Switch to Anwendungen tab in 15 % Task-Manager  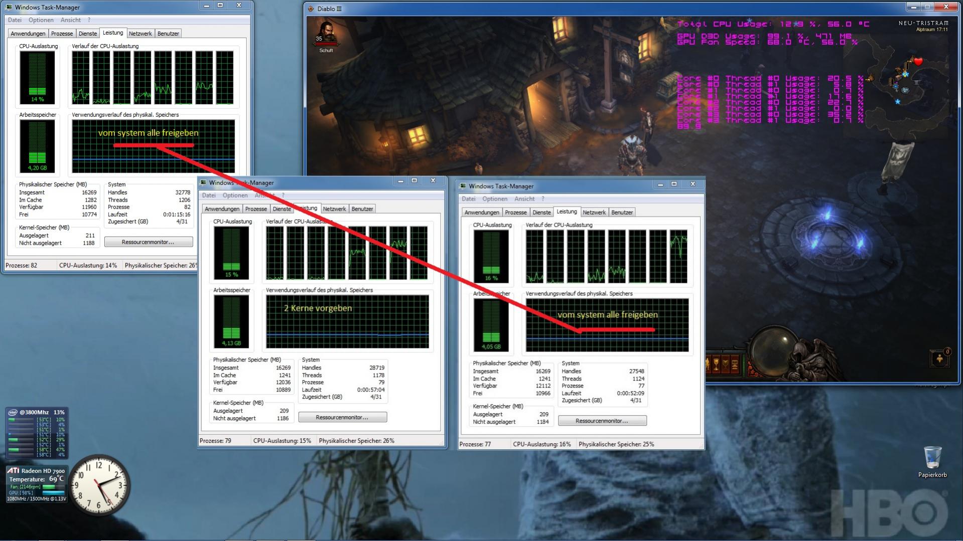tap(222, 209)
